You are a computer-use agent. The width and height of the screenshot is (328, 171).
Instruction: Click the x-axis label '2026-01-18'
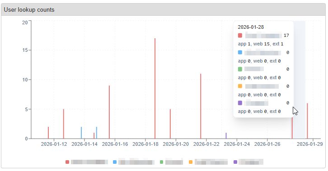(x=145, y=144)
